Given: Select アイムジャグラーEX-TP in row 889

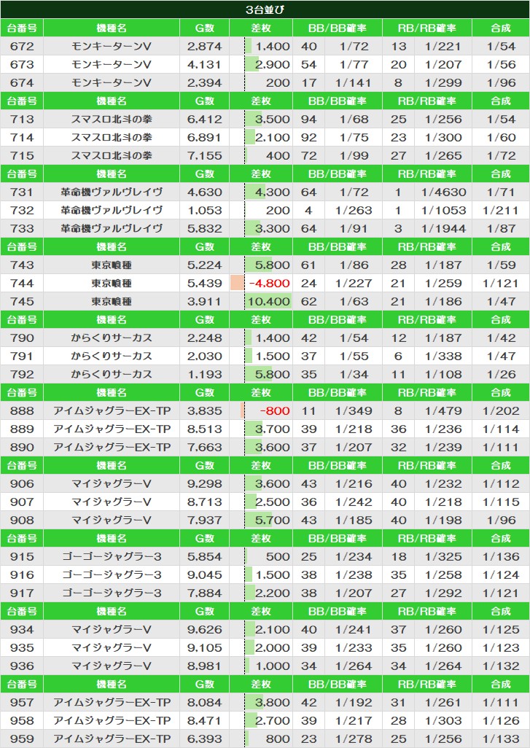Looking at the screenshot, I should coord(111,429).
